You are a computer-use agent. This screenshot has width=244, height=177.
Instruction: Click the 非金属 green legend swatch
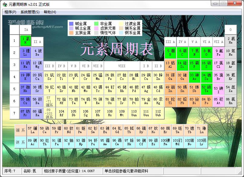tap(96, 24)
